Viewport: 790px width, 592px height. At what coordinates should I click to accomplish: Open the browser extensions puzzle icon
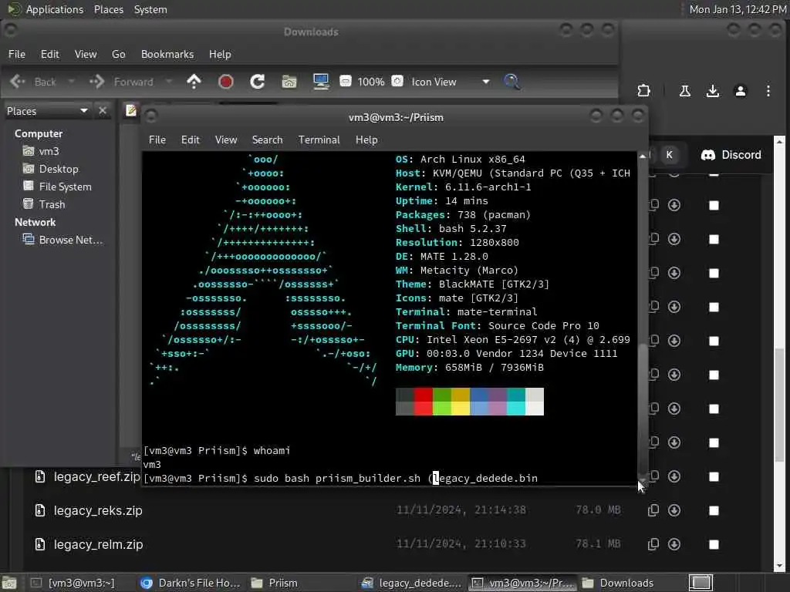pos(644,91)
